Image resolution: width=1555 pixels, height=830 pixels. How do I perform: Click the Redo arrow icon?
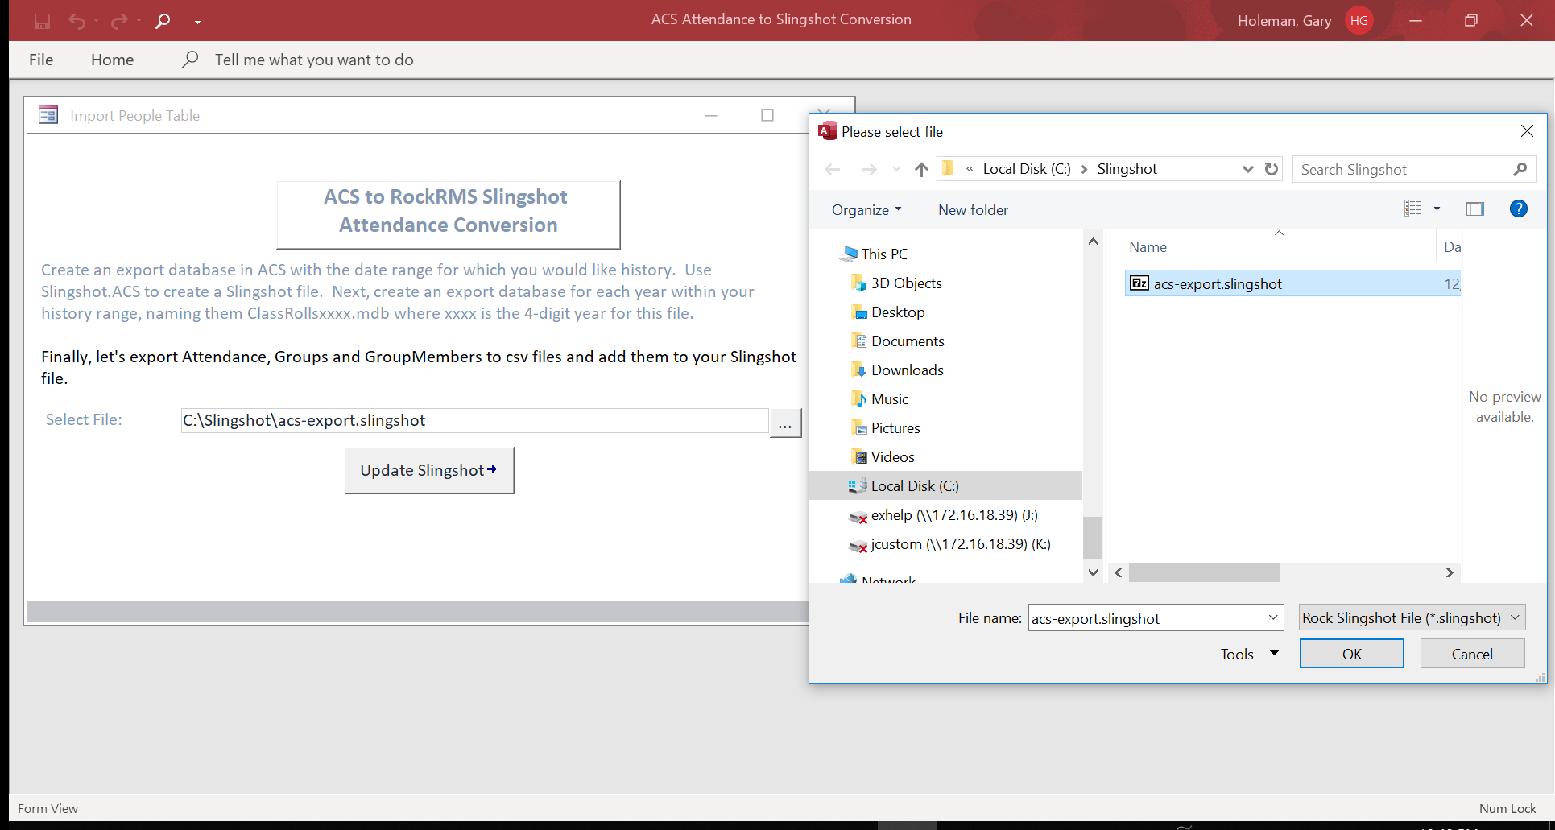tap(119, 21)
